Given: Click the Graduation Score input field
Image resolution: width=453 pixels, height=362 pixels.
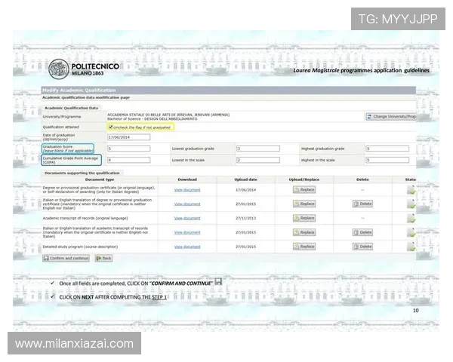Looking at the screenshot, I should [x=128, y=149].
